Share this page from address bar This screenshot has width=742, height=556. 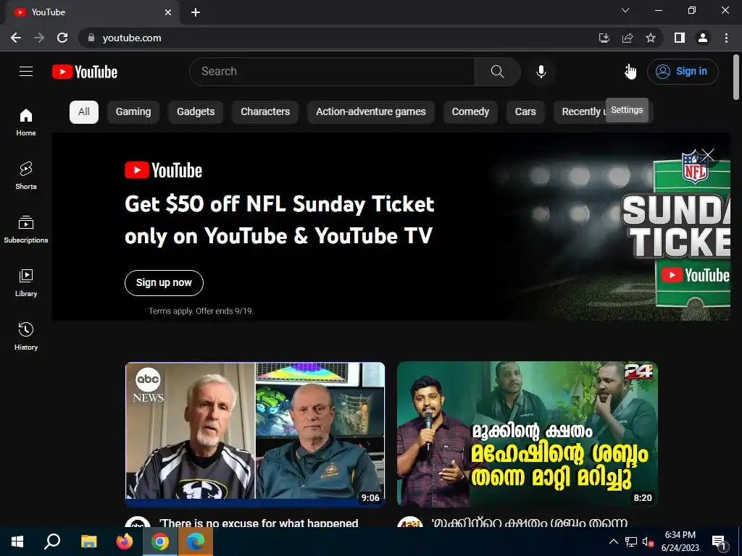tap(628, 38)
